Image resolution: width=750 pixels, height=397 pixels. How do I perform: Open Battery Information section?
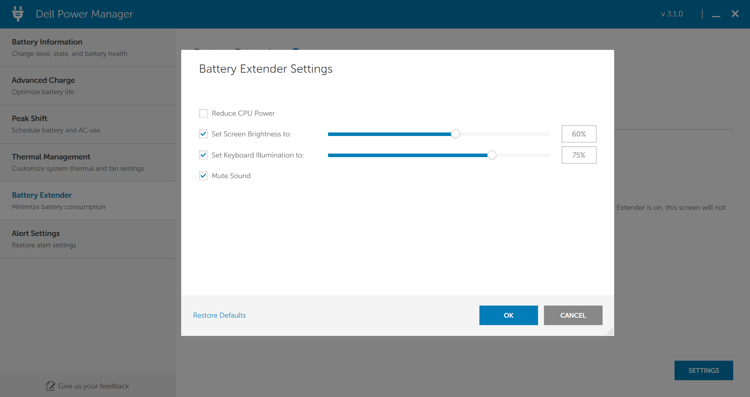(88, 47)
